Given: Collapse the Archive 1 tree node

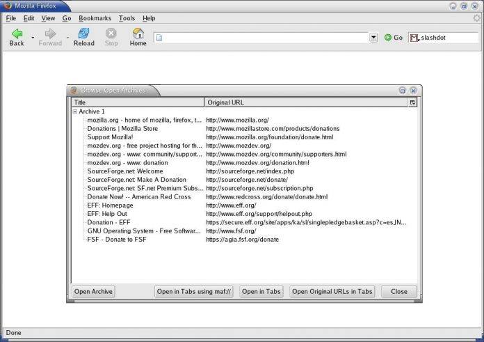Looking at the screenshot, I should [x=74, y=111].
